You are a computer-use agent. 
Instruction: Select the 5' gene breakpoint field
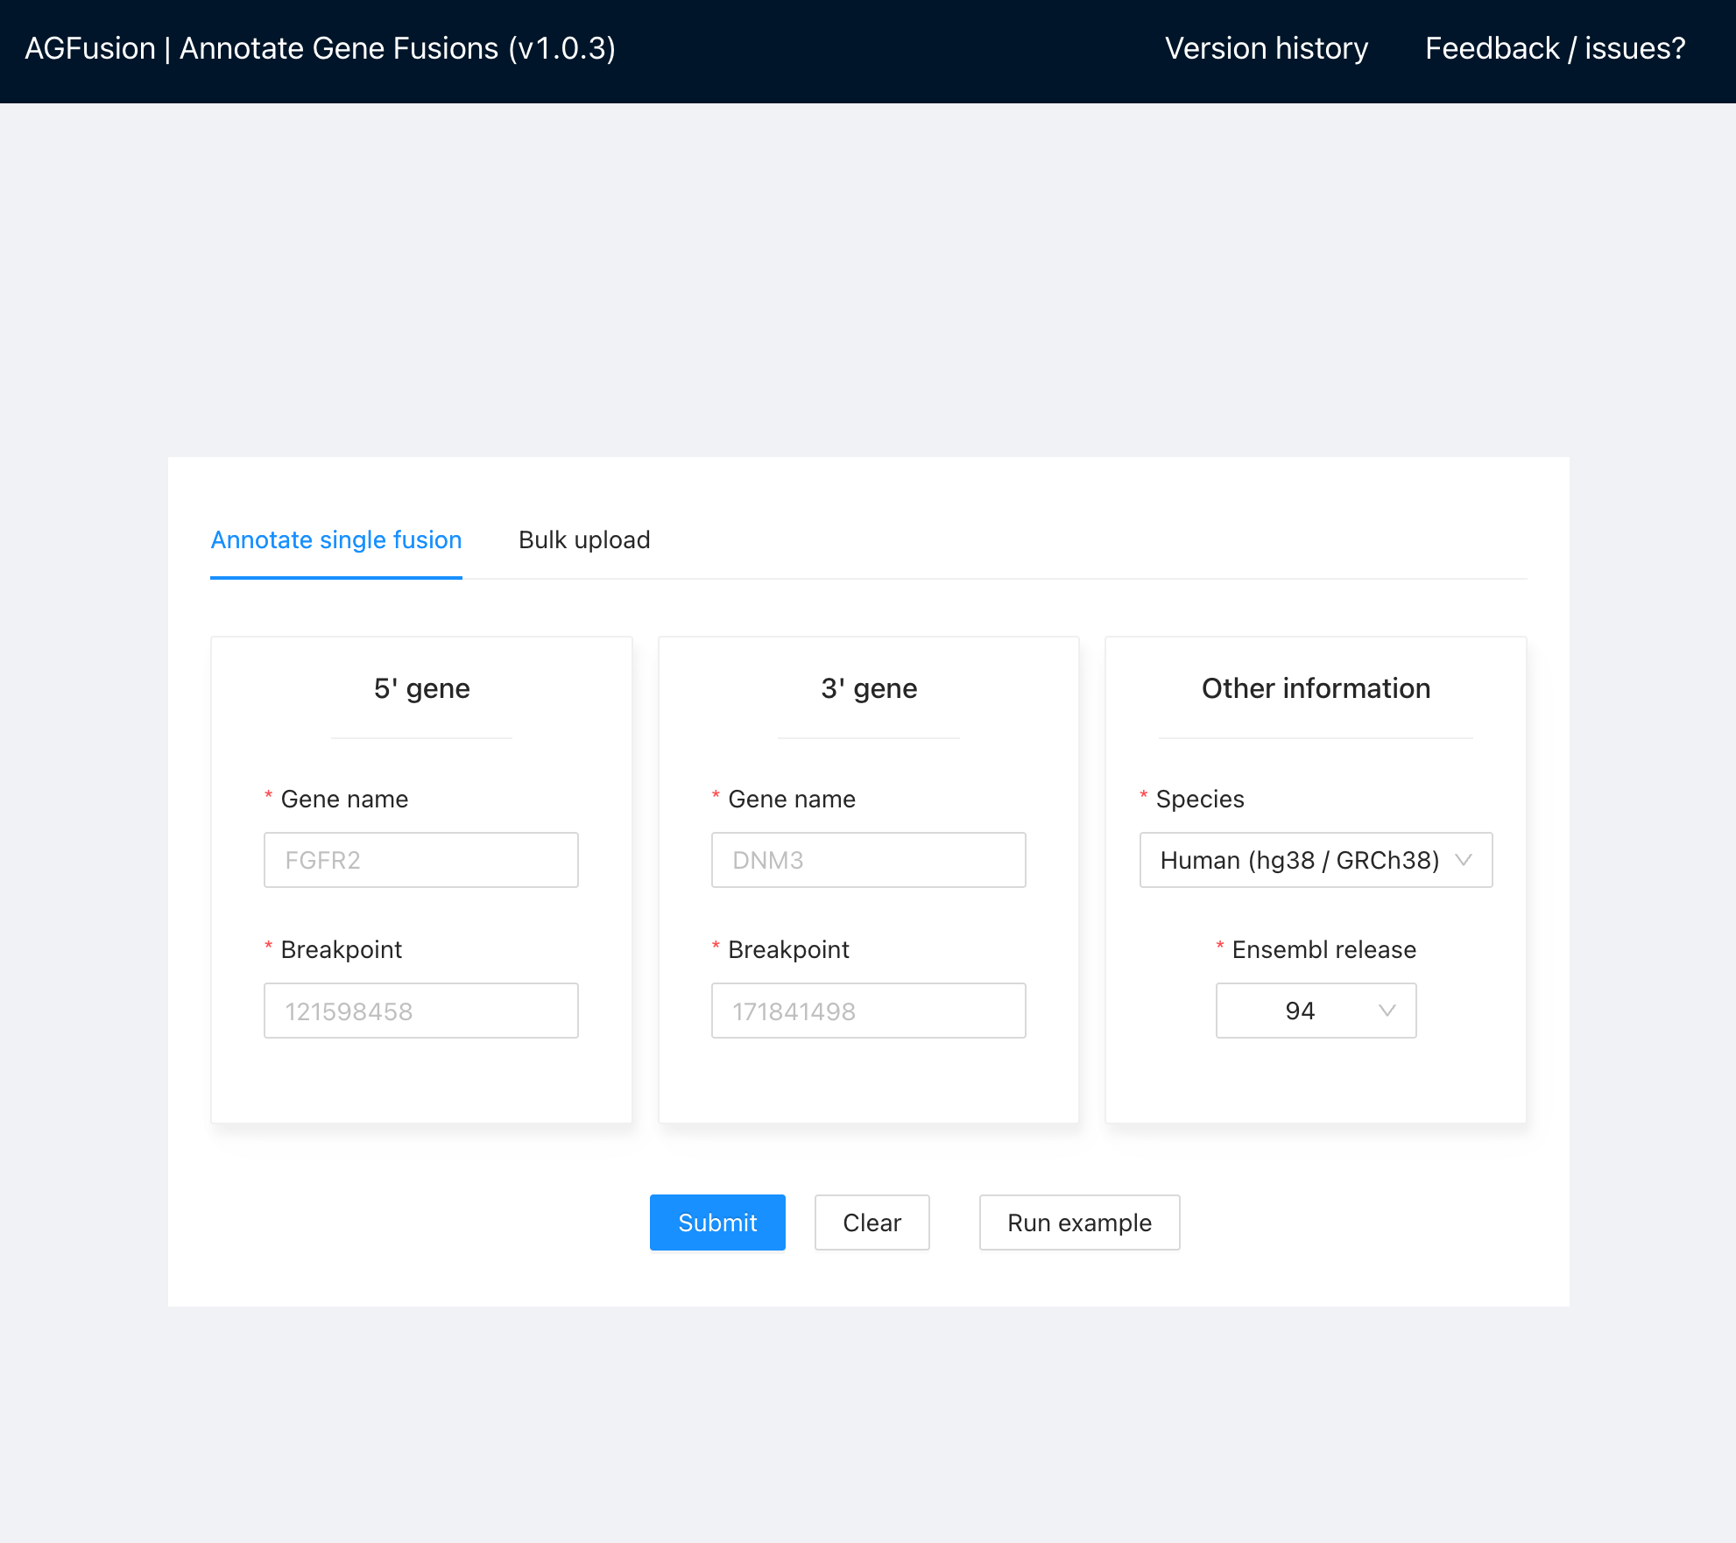point(420,1011)
